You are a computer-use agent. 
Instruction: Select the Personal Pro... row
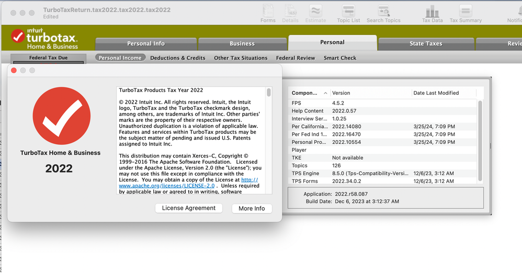tap(383, 142)
